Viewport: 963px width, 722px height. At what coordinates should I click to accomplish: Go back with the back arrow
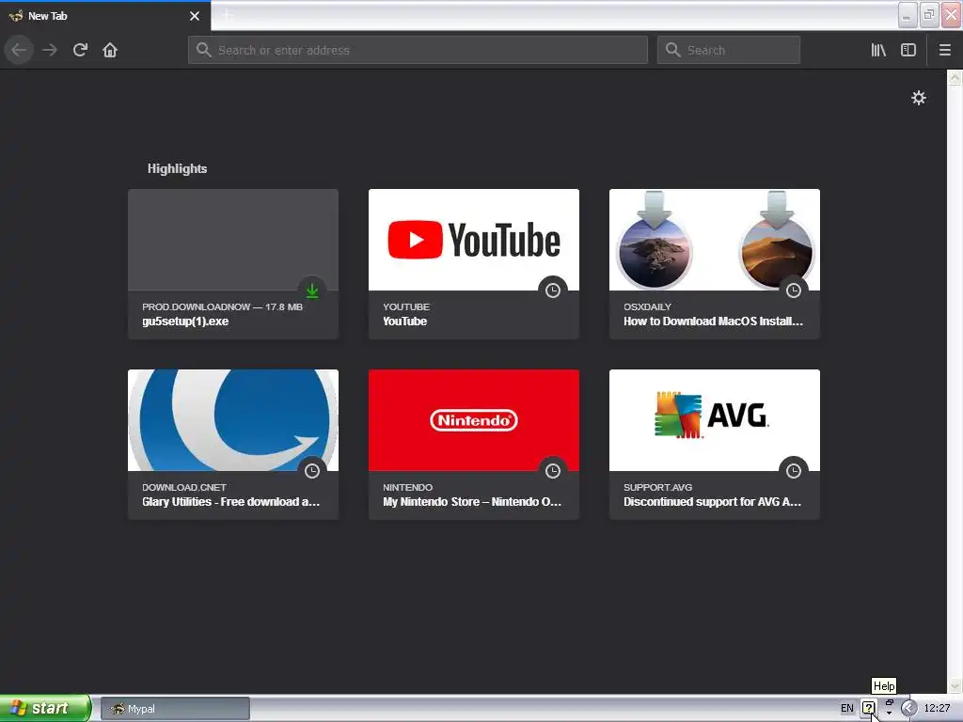coord(19,50)
